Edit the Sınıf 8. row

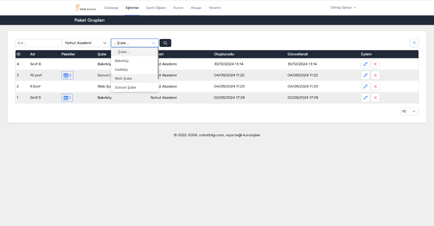[x=365, y=64]
